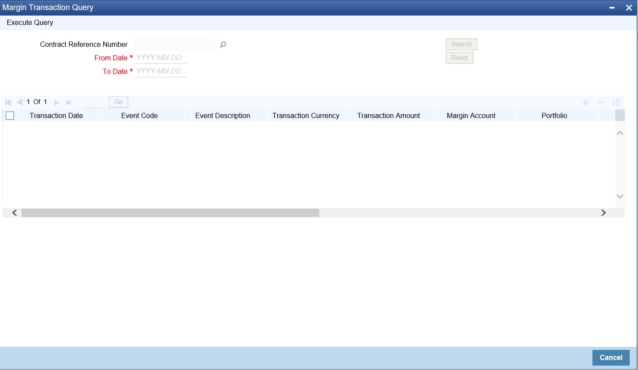Click the table's down scroll arrow

coord(620,196)
